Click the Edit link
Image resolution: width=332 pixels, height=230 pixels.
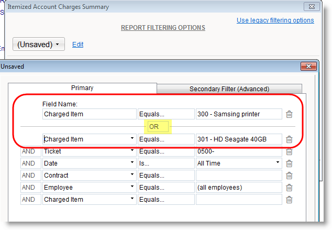78,45
